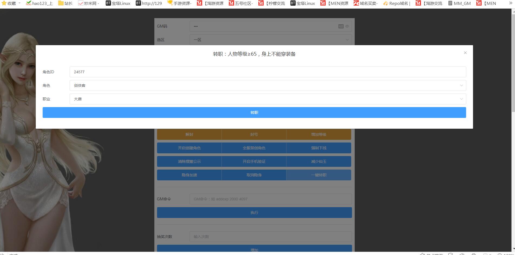Click the 抽奖次数 input field
515x255 pixels.
click(270, 237)
